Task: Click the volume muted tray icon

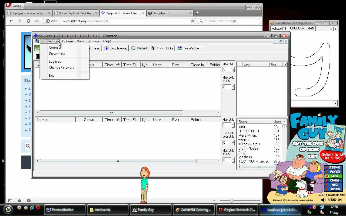Action: 322,212
